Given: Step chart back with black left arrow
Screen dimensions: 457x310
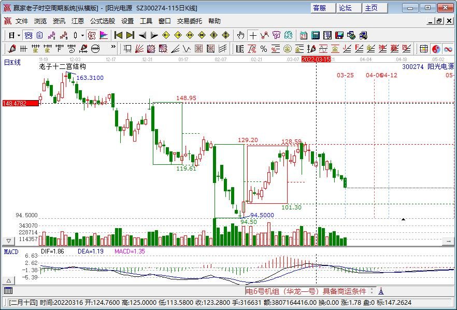Looking at the screenshot, I should pyautogui.click(x=142, y=36).
